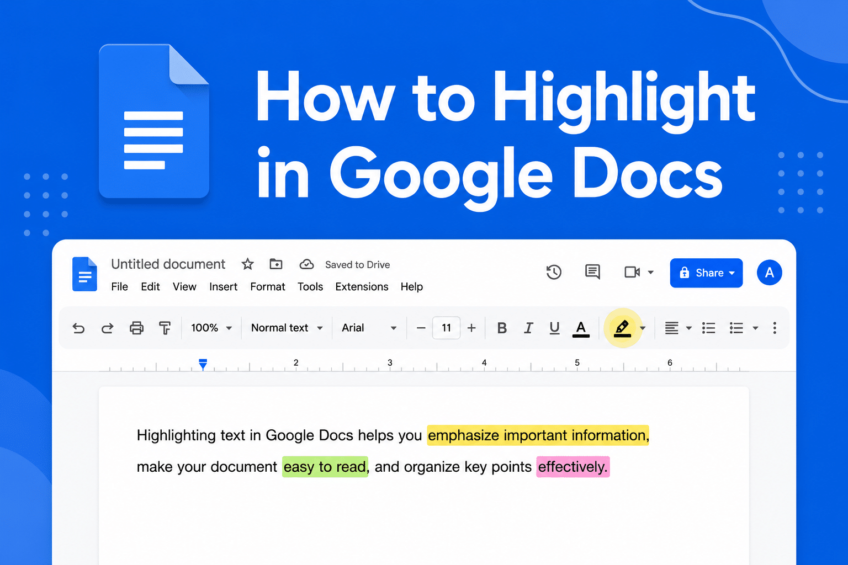
Task: Click the Saved to Drive status text
Action: pyautogui.click(x=357, y=265)
